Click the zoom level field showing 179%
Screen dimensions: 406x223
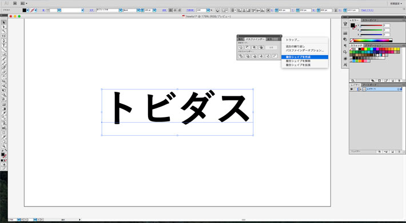(12, 220)
